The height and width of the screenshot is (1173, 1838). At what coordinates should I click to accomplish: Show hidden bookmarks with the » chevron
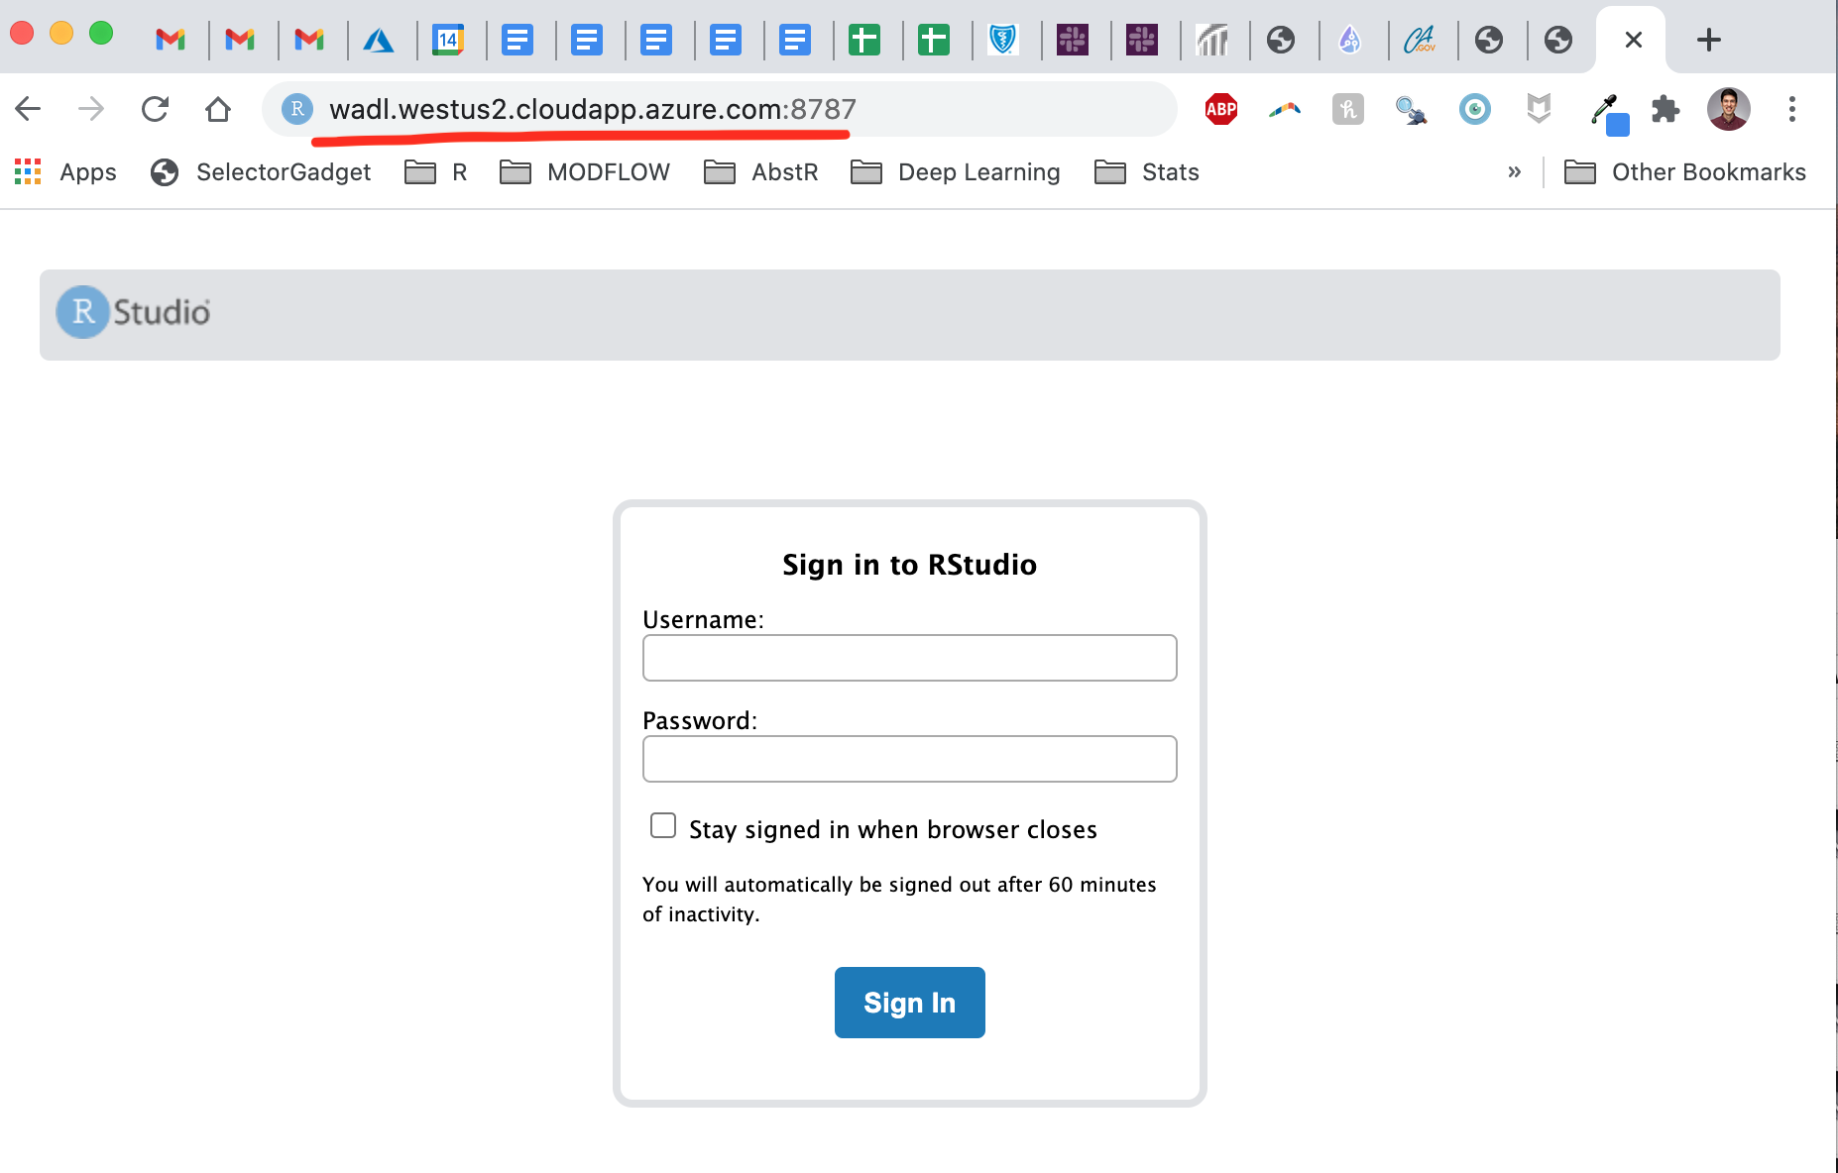[1514, 172]
